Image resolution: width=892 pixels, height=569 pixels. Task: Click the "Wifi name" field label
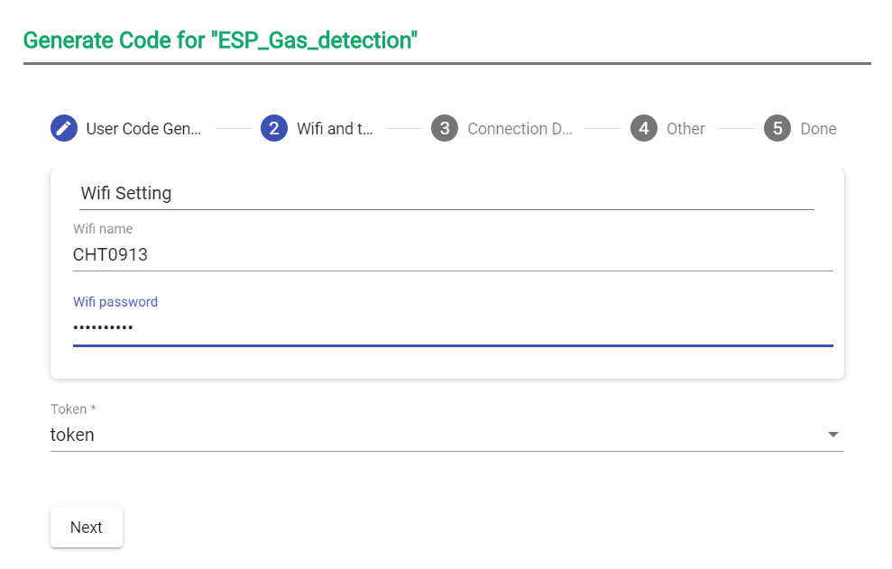click(x=103, y=229)
